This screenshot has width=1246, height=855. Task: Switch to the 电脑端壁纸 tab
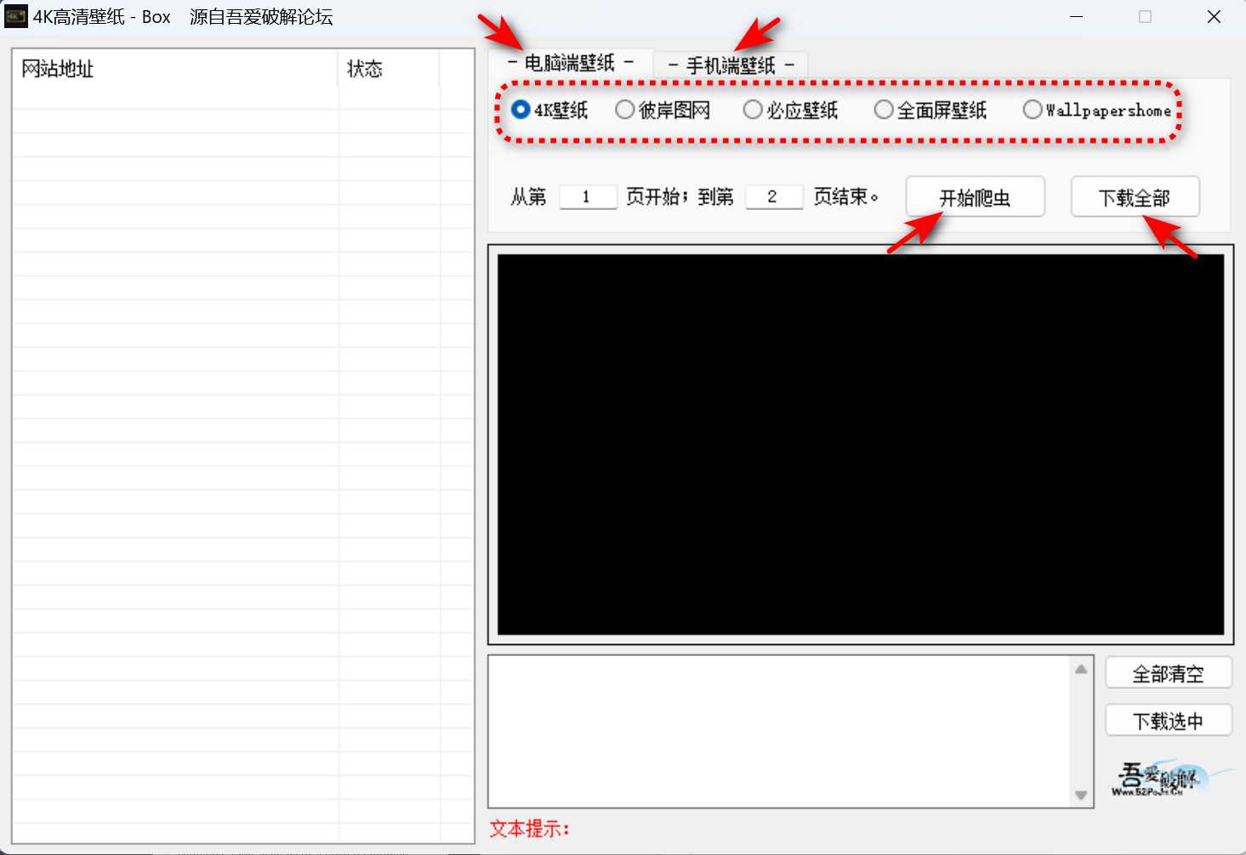[x=570, y=64]
